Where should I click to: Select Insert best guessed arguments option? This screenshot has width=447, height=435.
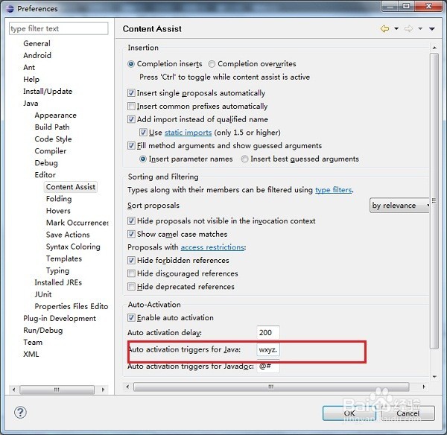click(244, 159)
